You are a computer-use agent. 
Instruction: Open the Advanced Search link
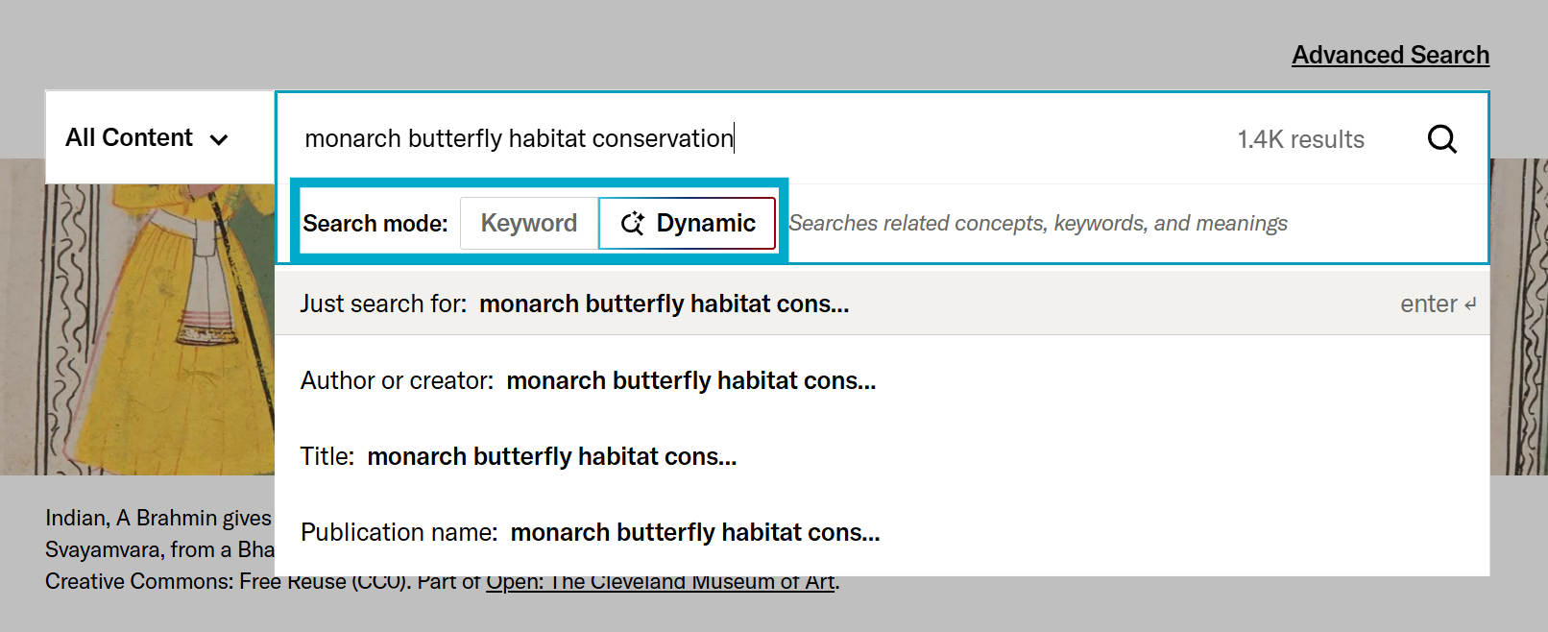coord(1391,55)
